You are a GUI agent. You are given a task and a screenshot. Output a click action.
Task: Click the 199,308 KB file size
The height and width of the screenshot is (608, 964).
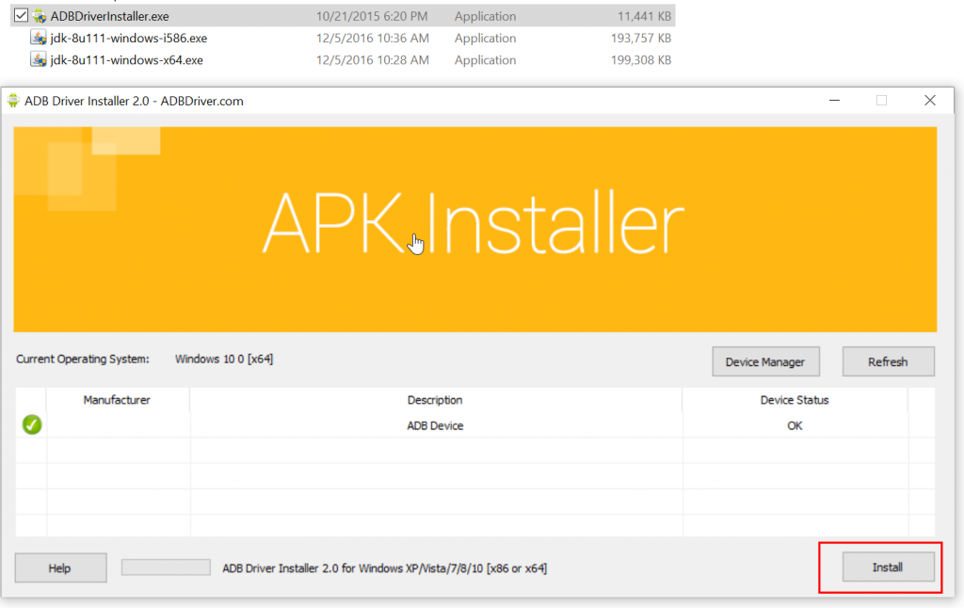click(x=640, y=60)
